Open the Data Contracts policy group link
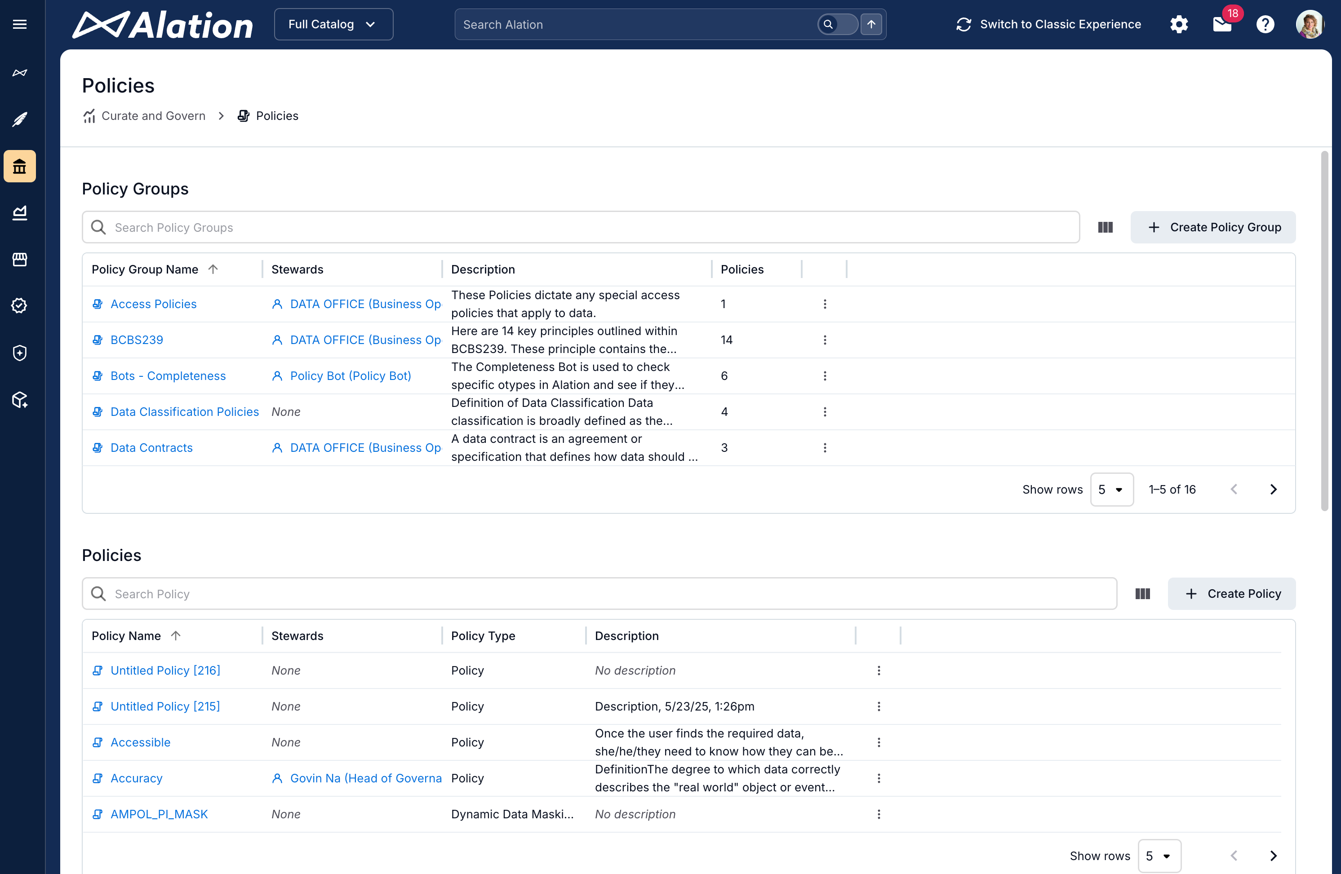 [x=151, y=448]
